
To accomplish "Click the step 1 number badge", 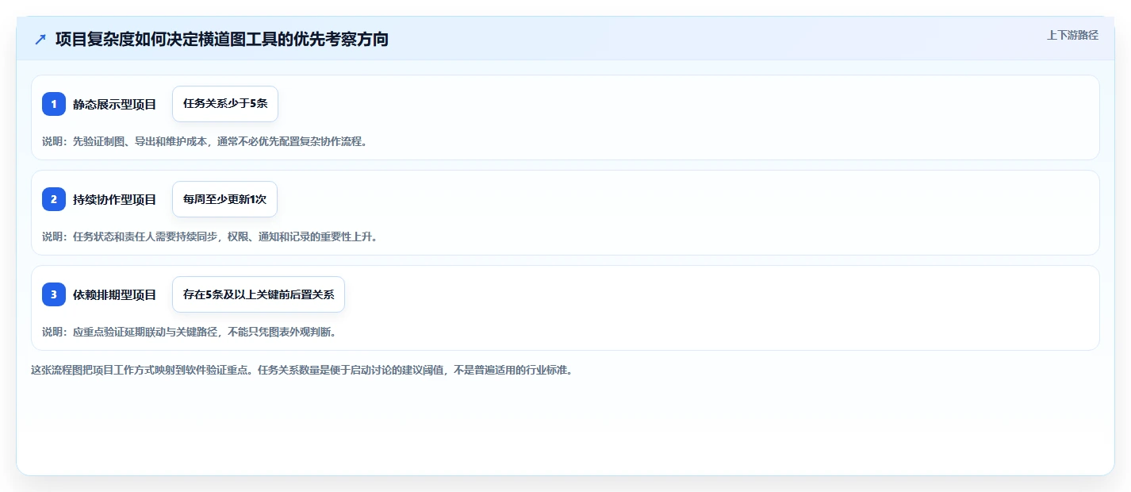I will (x=54, y=104).
